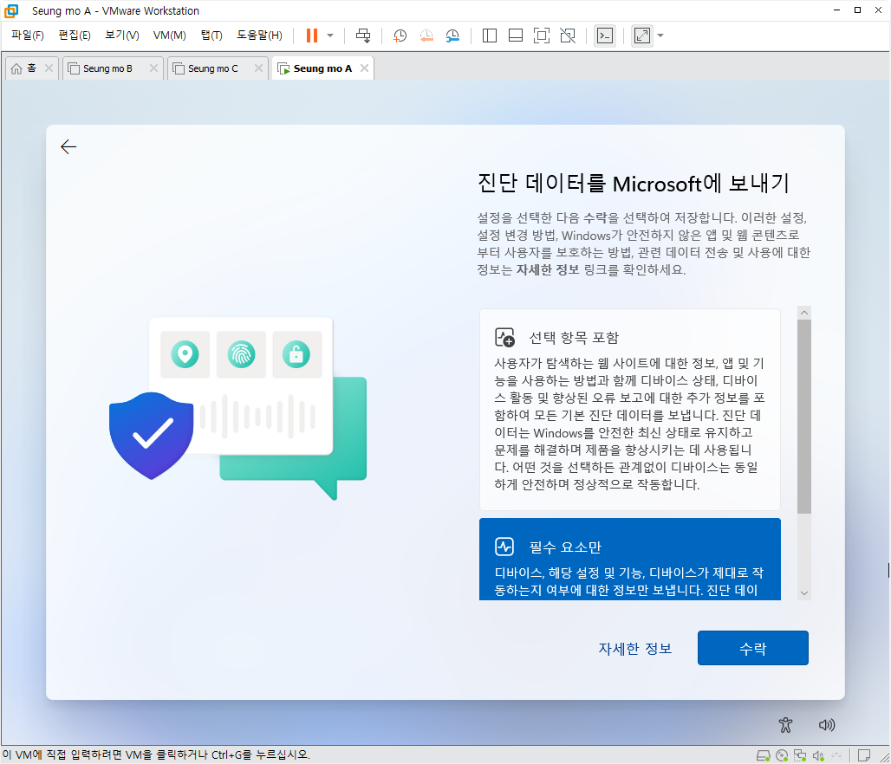Go back with the left arrow
Image resolution: width=891 pixels, height=764 pixels.
[68, 146]
